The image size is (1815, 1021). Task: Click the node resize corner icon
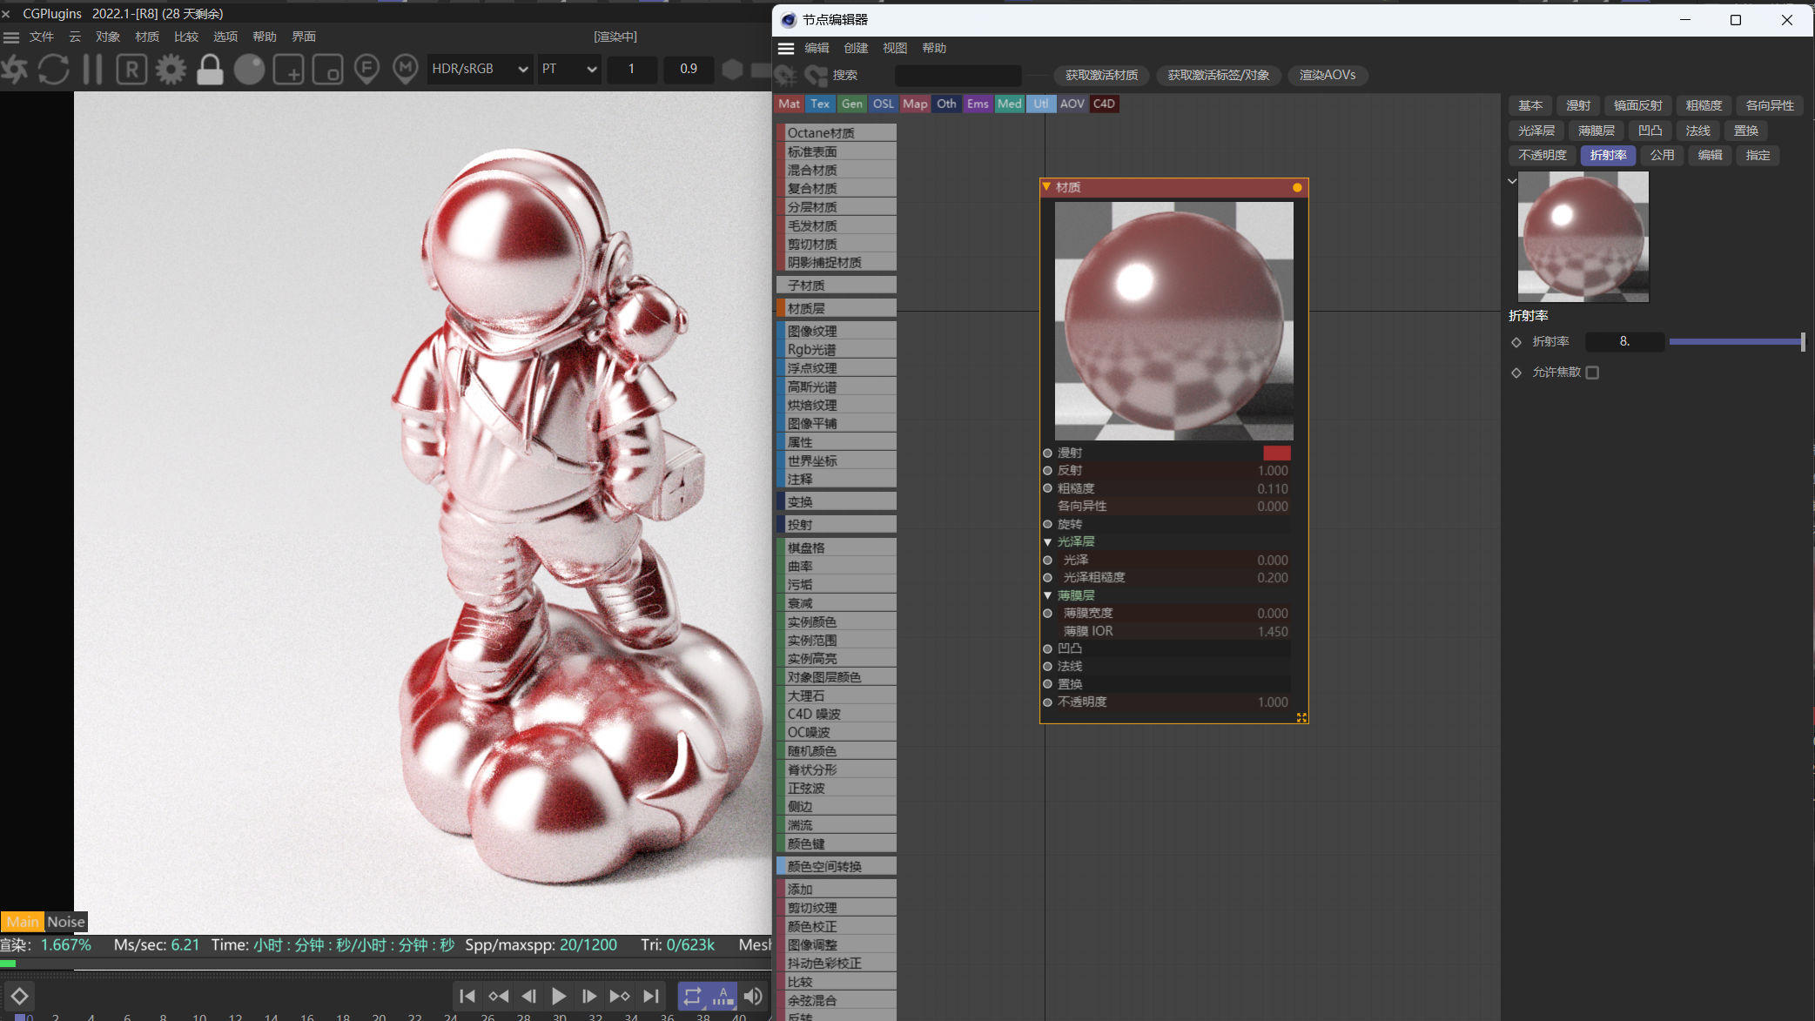[1301, 717]
